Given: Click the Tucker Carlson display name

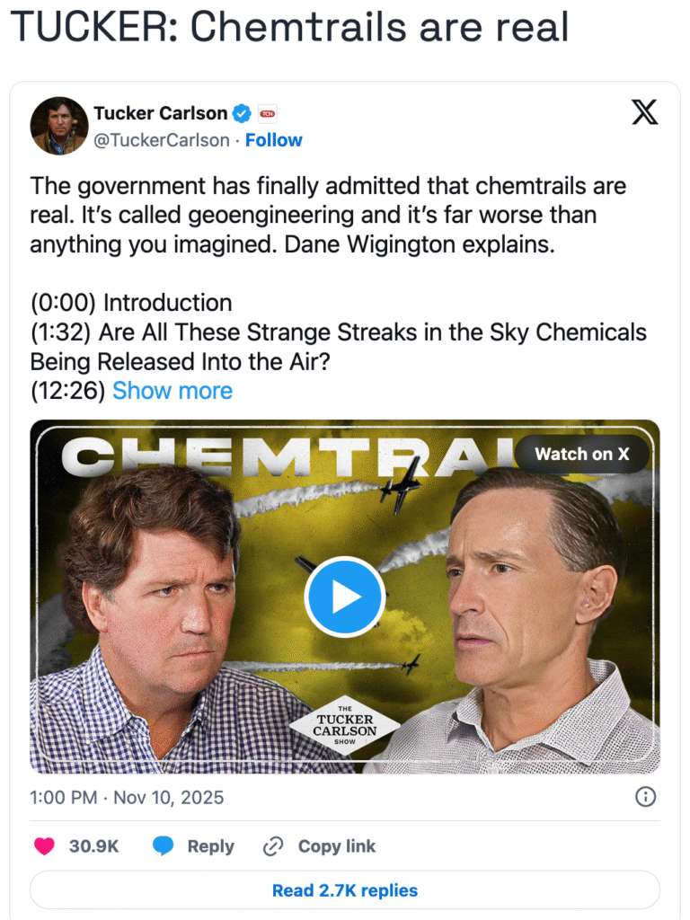Looking at the screenshot, I should (x=160, y=113).
